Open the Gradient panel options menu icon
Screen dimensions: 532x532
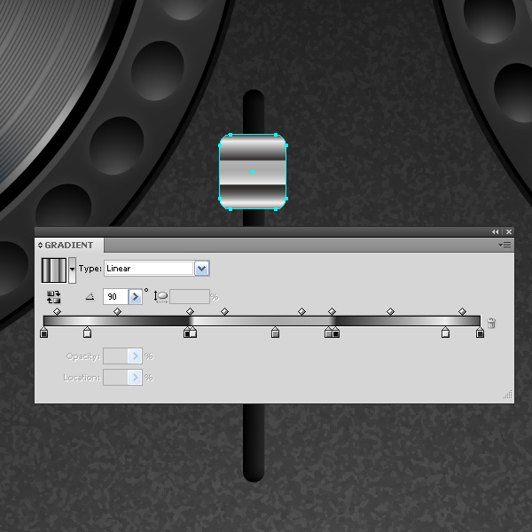click(x=505, y=245)
